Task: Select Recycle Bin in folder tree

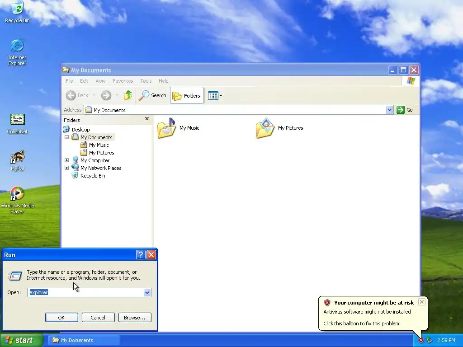Action: click(x=92, y=176)
